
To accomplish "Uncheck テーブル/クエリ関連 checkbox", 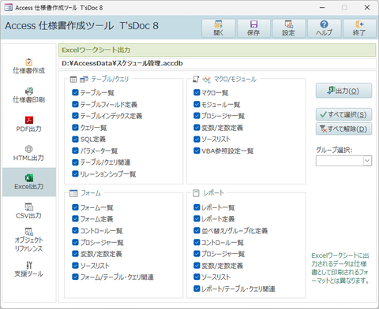I will point(75,162).
